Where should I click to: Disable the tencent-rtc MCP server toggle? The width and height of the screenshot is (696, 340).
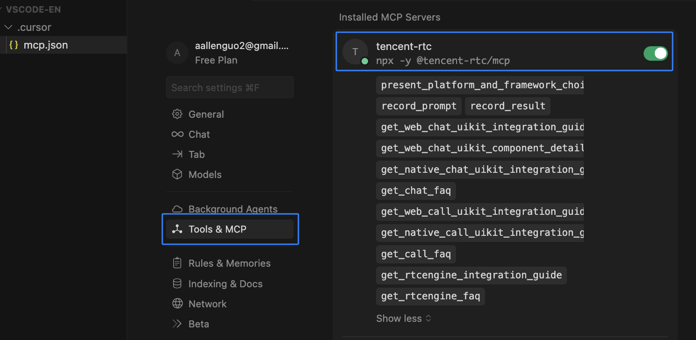click(655, 54)
